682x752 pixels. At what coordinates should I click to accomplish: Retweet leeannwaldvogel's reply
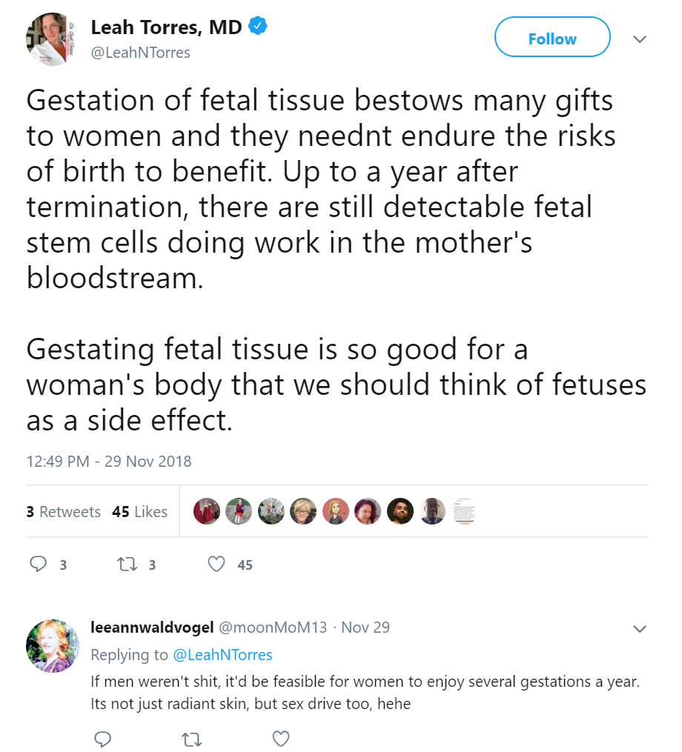click(192, 739)
